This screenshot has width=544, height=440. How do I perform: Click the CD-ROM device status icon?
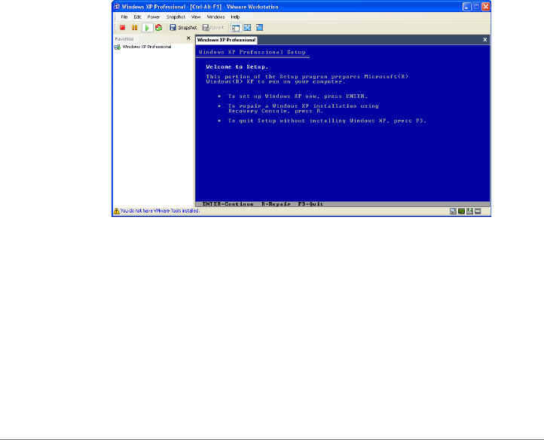tap(453, 211)
